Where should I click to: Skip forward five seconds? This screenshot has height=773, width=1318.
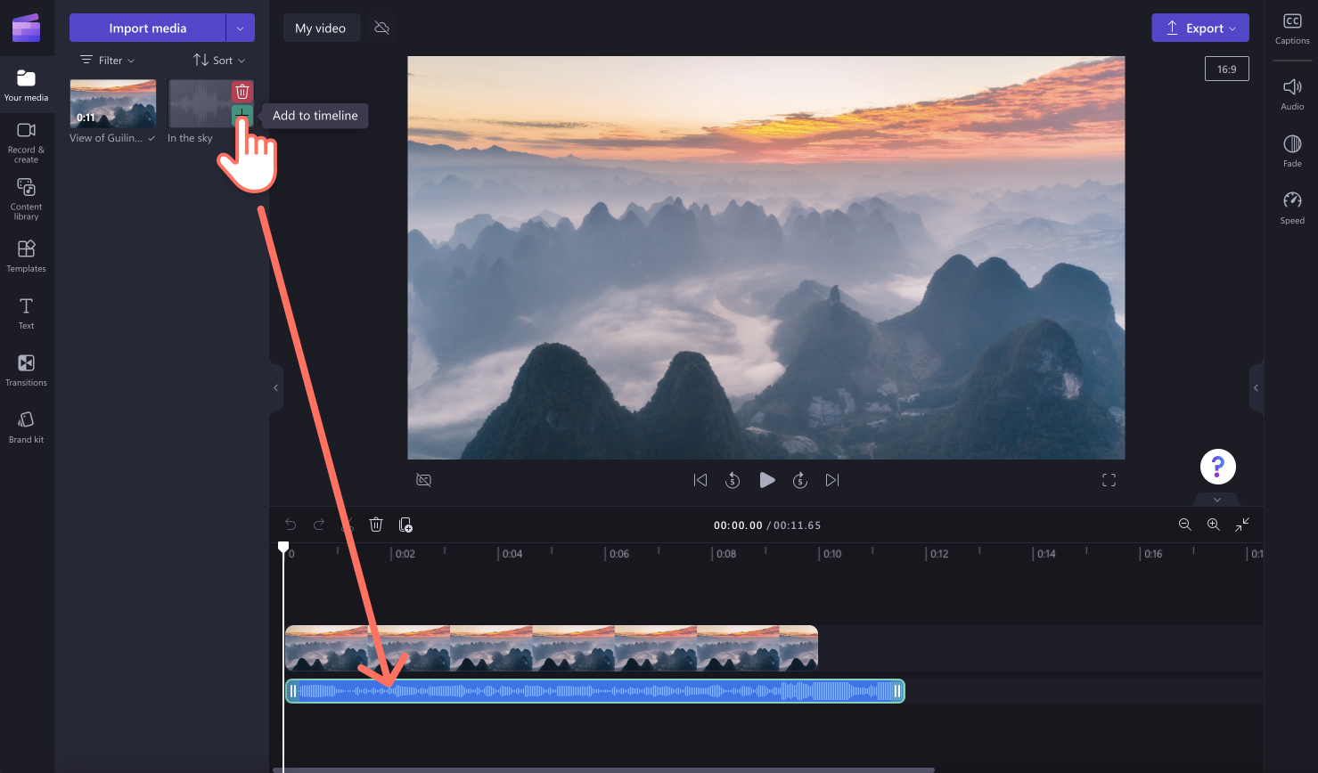point(800,480)
